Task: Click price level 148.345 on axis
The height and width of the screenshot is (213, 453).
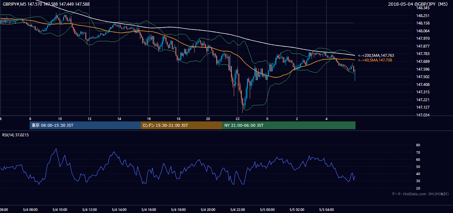Action: (x=423, y=8)
